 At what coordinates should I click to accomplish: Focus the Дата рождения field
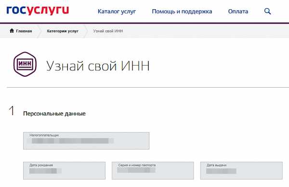[x=65, y=171]
